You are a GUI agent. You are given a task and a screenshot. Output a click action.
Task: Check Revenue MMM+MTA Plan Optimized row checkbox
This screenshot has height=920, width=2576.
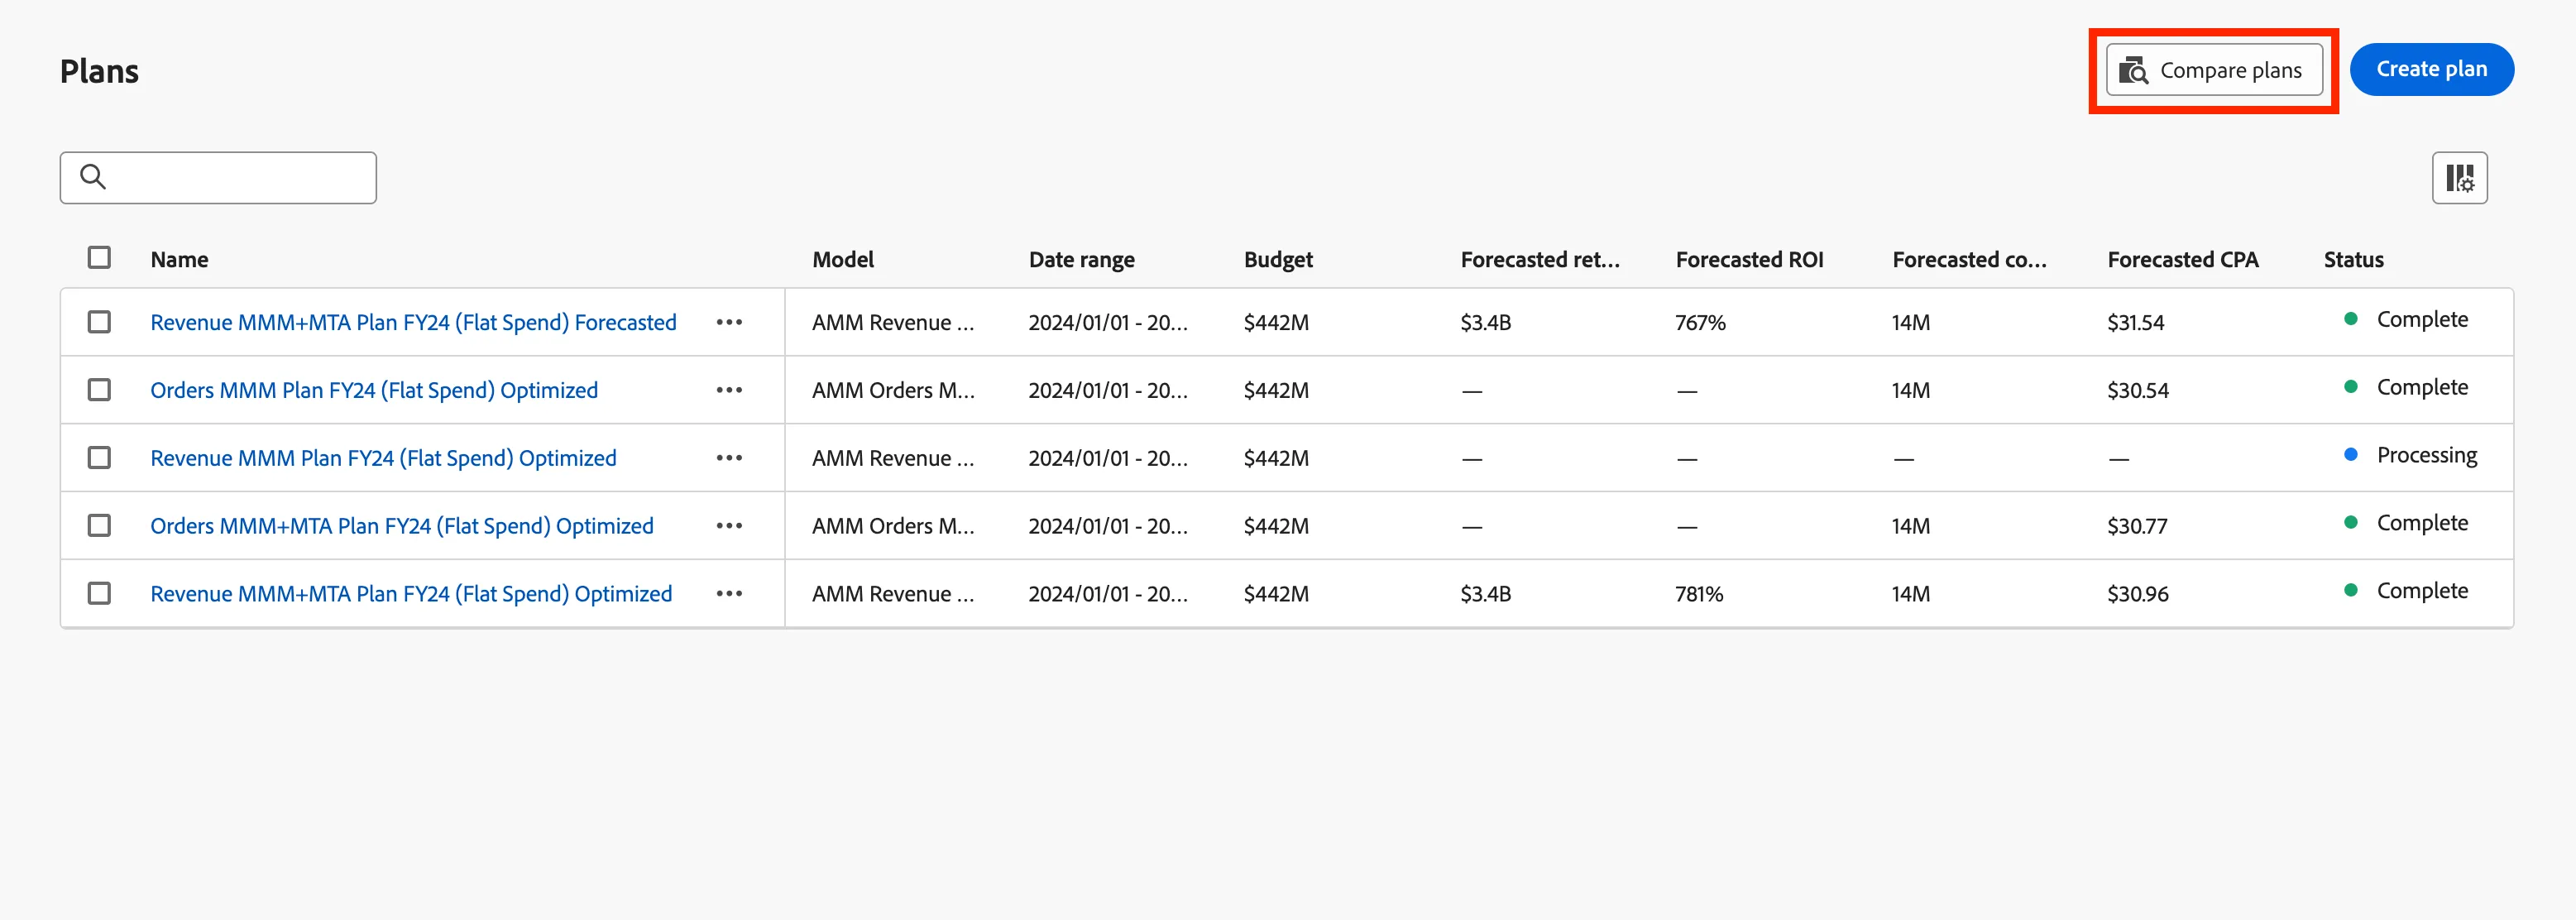click(99, 594)
